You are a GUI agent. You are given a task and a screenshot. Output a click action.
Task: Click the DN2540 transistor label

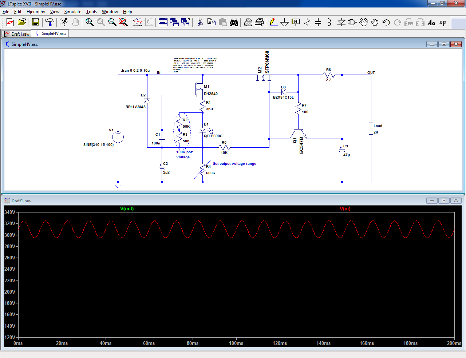(x=211, y=94)
